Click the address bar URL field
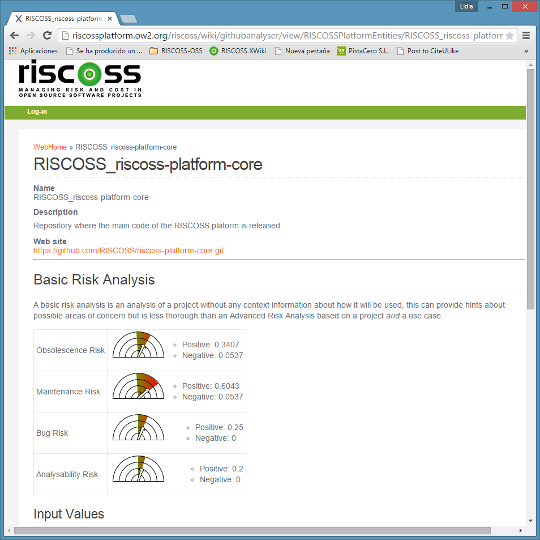This screenshot has width=540, height=540. pos(283,36)
